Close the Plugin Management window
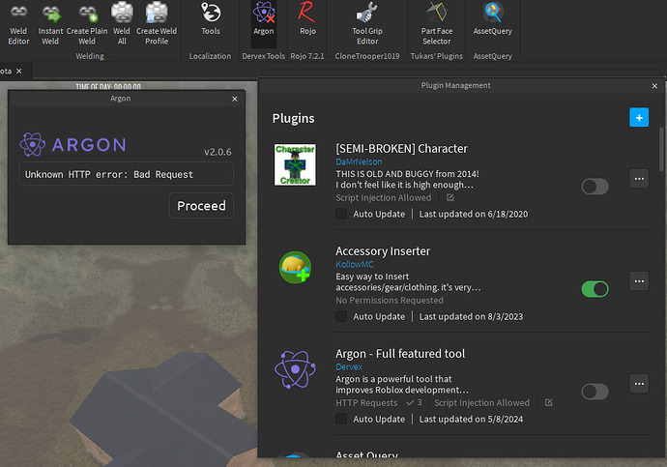The width and height of the screenshot is (667, 467). tap(654, 86)
